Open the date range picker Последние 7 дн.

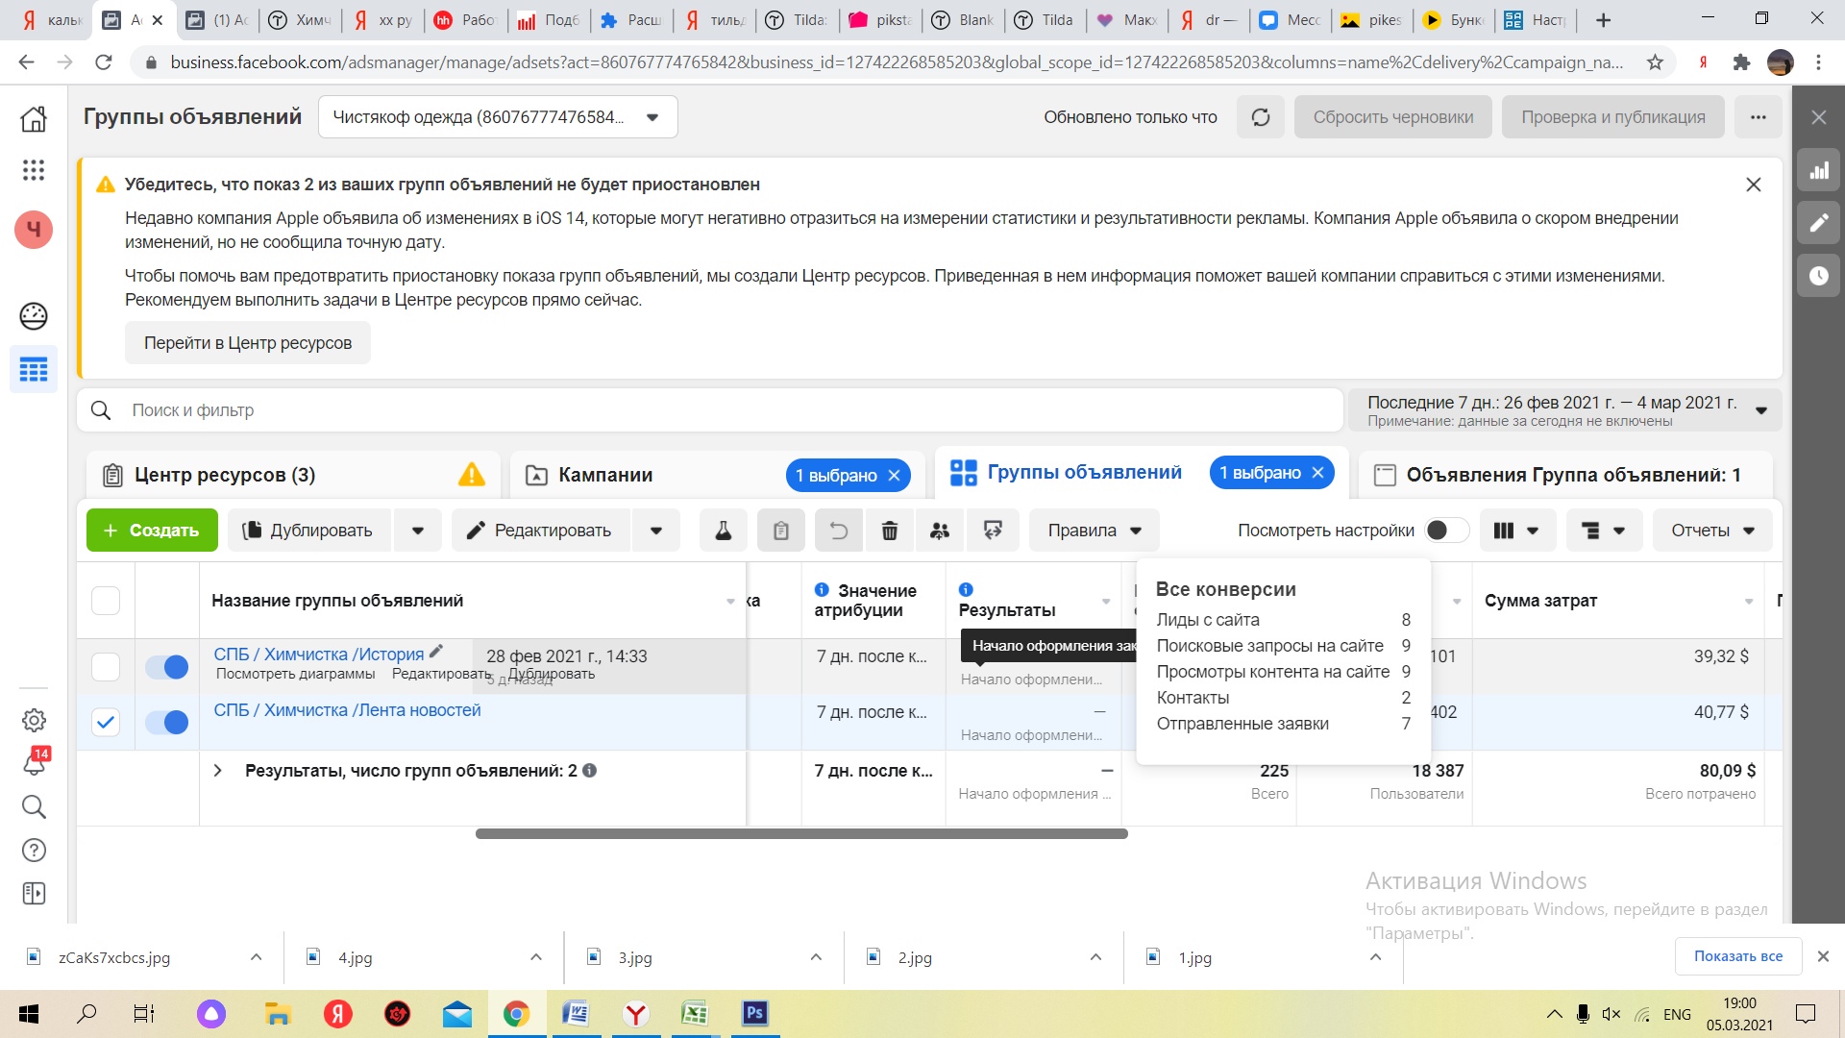[1566, 410]
